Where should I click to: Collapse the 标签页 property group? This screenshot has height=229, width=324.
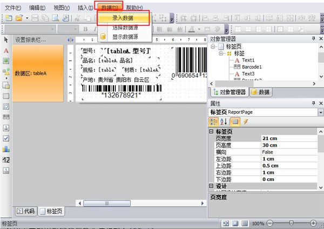click(x=211, y=131)
